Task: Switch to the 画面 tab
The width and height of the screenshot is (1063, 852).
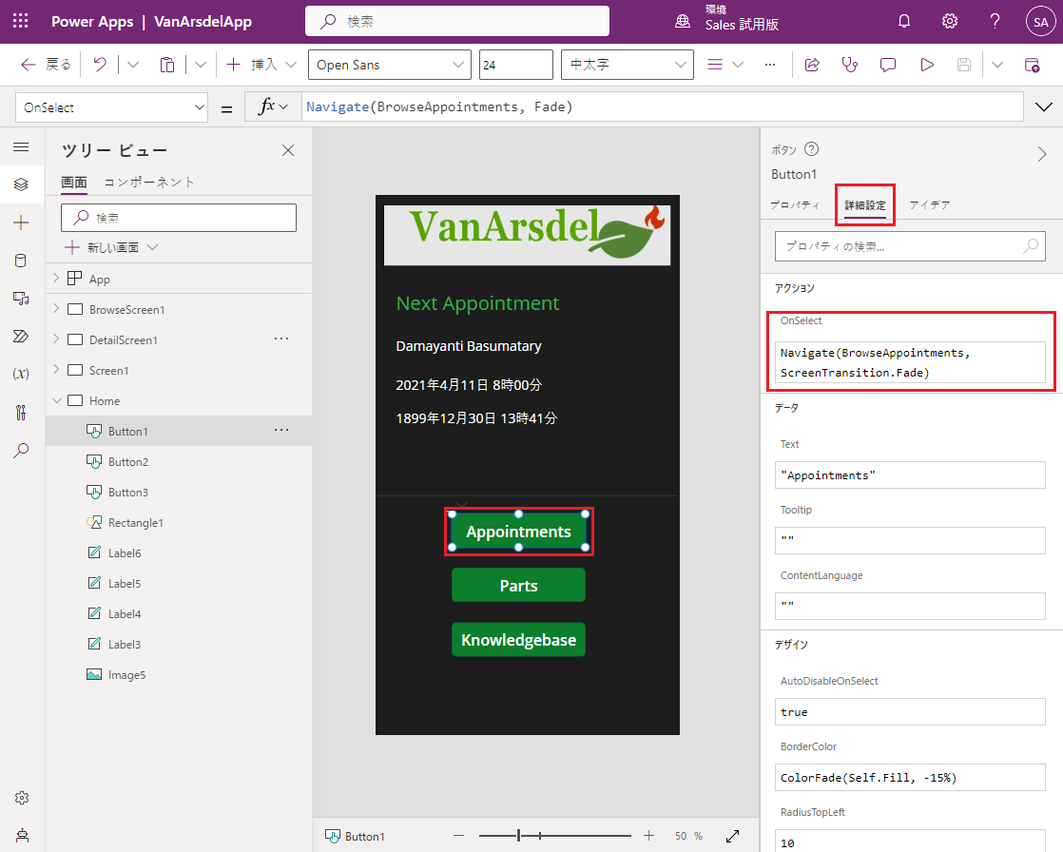Action: (74, 183)
